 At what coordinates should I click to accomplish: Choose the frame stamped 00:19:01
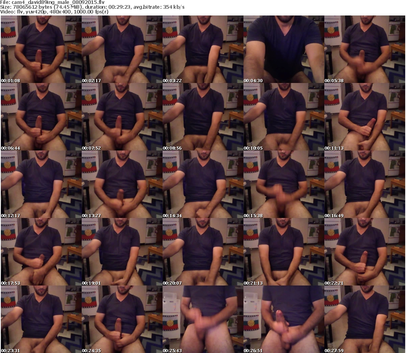[x=122, y=252]
